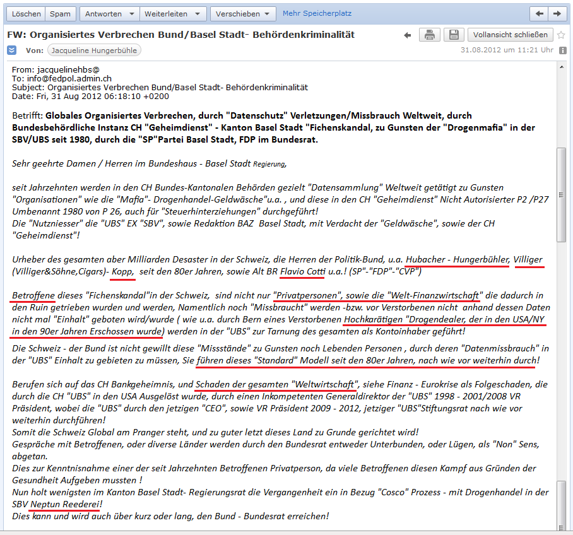Screen dimensions: 573x535
Task: Click the vertical scrollbar thumb
Action: pyautogui.click(x=562, y=196)
